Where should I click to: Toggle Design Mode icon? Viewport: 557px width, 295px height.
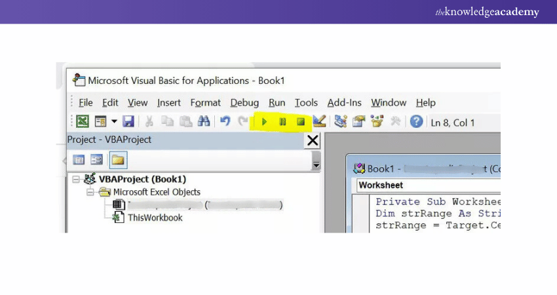tap(319, 121)
